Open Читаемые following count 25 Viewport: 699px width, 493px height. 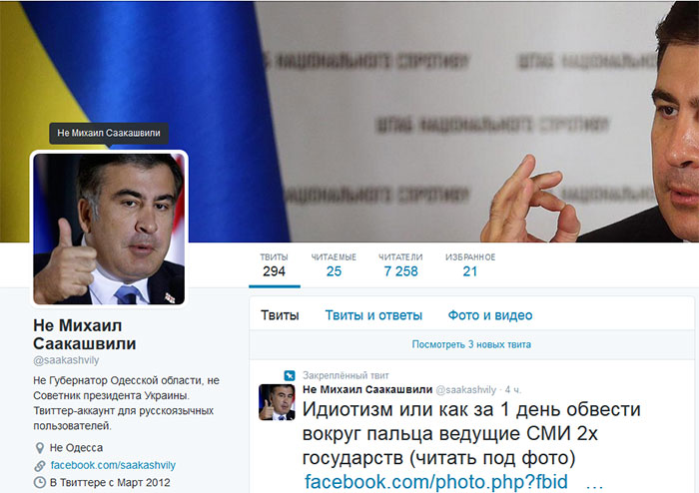pos(334,265)
